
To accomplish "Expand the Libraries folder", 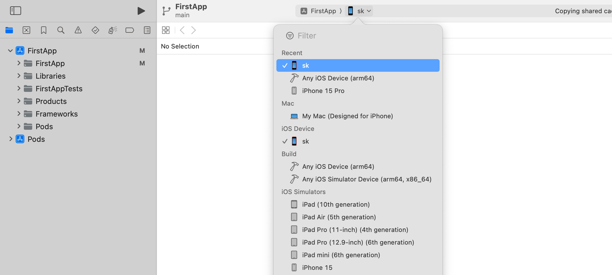I will click(x=19, y=76).
